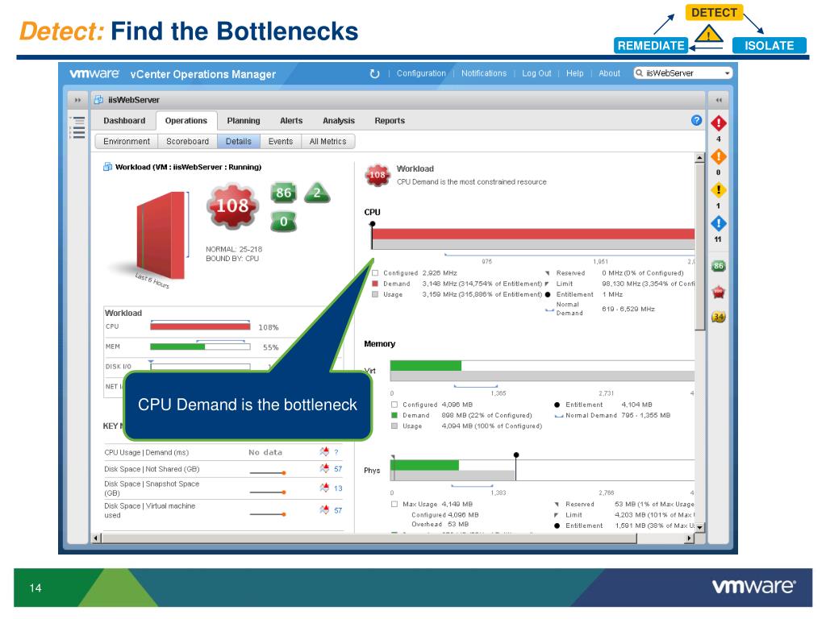Select the Environment sub-tab
This screenshot has height=619, width=826.
pos(127,142)
